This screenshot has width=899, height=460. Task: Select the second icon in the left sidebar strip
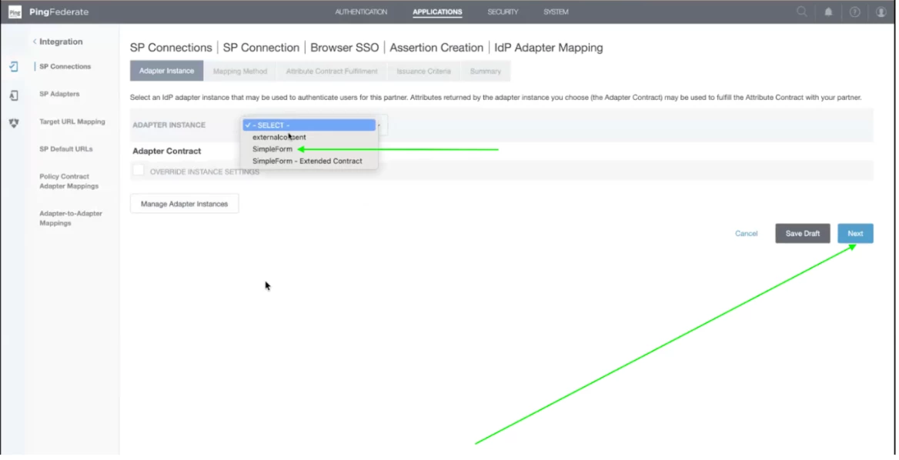(x=14, y=95)
